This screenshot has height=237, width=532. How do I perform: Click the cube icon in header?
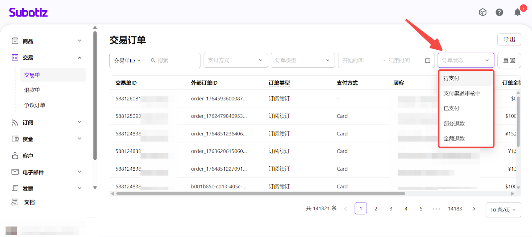482,12
